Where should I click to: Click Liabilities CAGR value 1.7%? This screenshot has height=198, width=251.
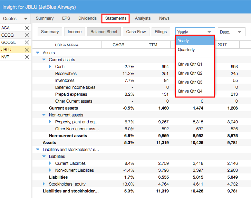pos(129,177)
